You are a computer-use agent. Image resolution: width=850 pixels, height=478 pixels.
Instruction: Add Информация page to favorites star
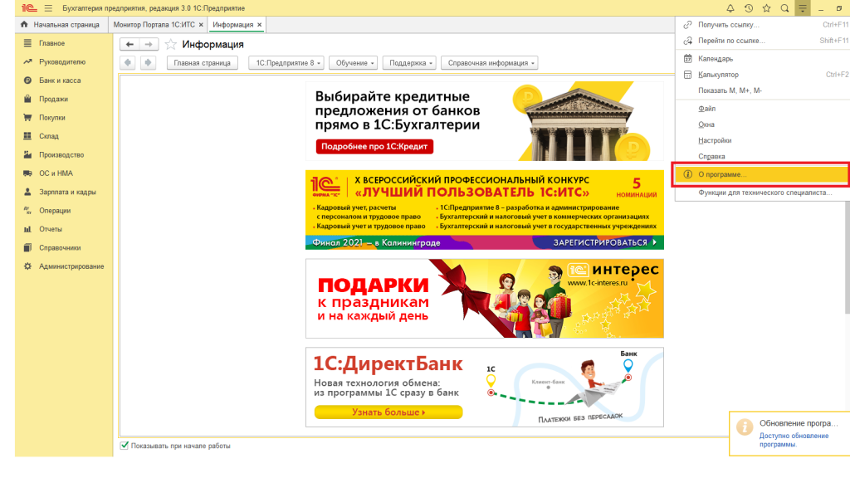171,44
